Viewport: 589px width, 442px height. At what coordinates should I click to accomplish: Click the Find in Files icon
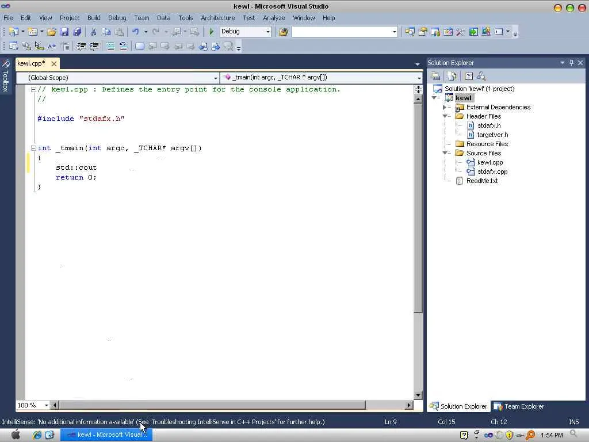pos(283,32)
